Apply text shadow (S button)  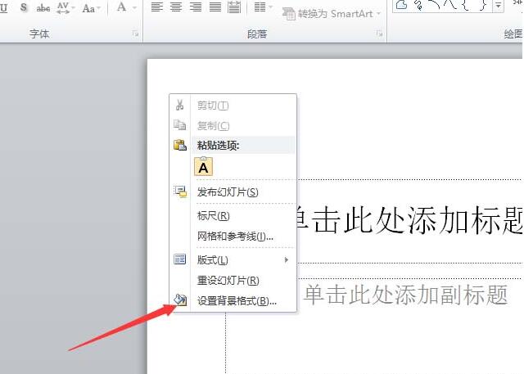pos(24,7)
